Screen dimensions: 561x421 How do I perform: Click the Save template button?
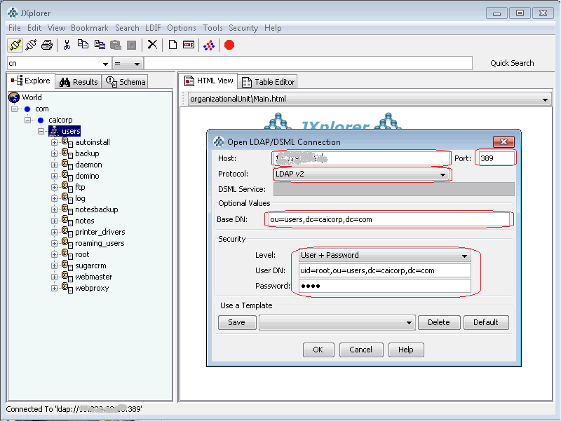[237, 322]
